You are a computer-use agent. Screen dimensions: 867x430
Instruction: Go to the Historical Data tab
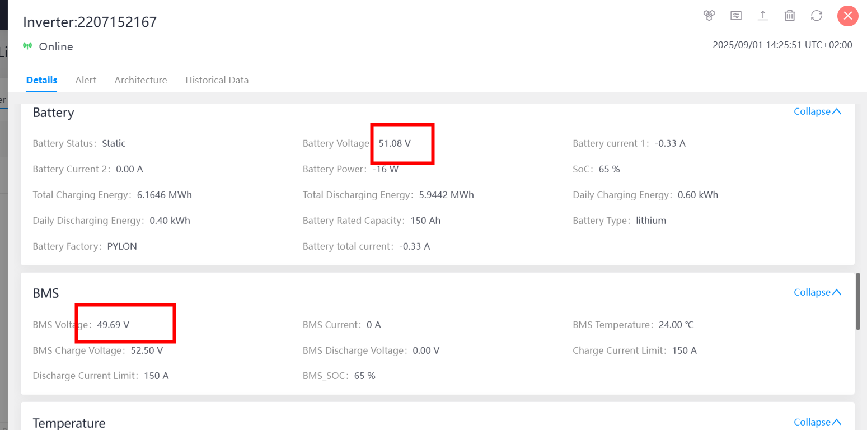coord(217,80)
